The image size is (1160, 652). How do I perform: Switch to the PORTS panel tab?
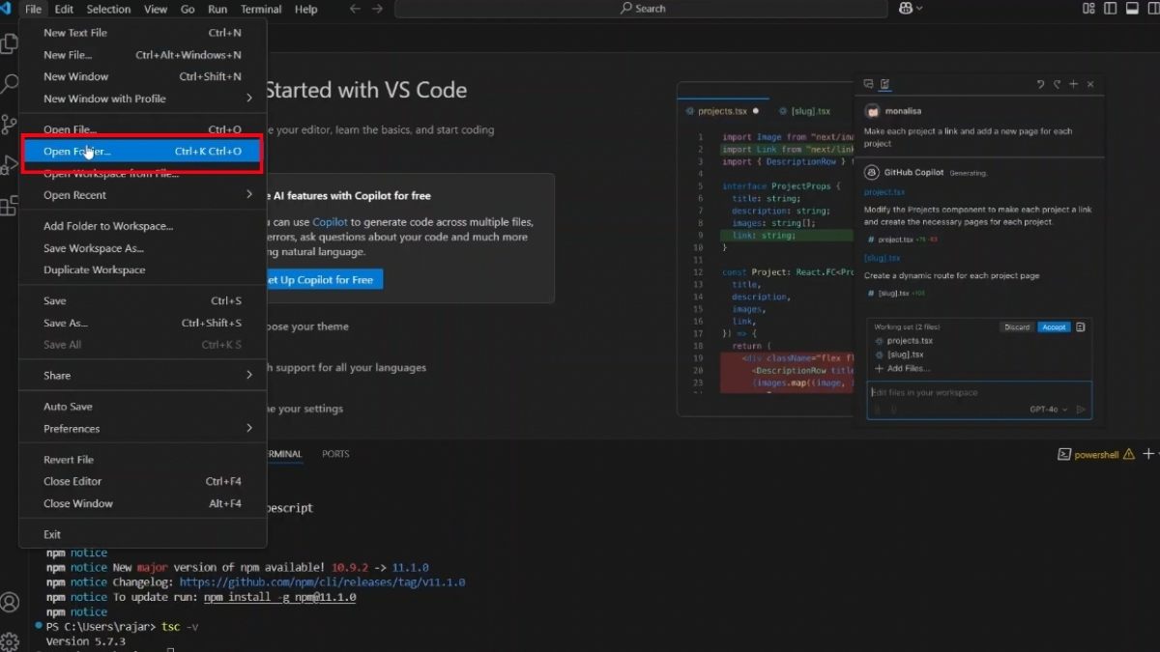tap(335, 454)
